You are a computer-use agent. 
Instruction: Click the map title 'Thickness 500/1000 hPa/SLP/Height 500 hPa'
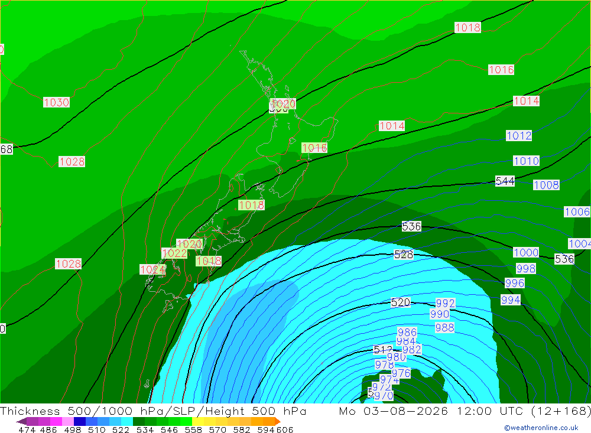[x=153, y=411]
